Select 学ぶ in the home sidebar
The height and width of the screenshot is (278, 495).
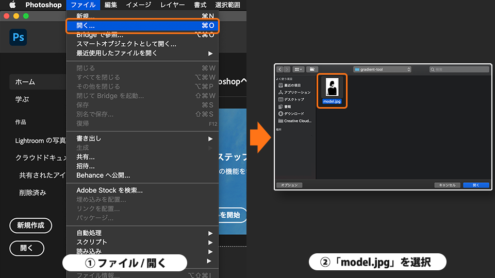[x=22, y=99]
